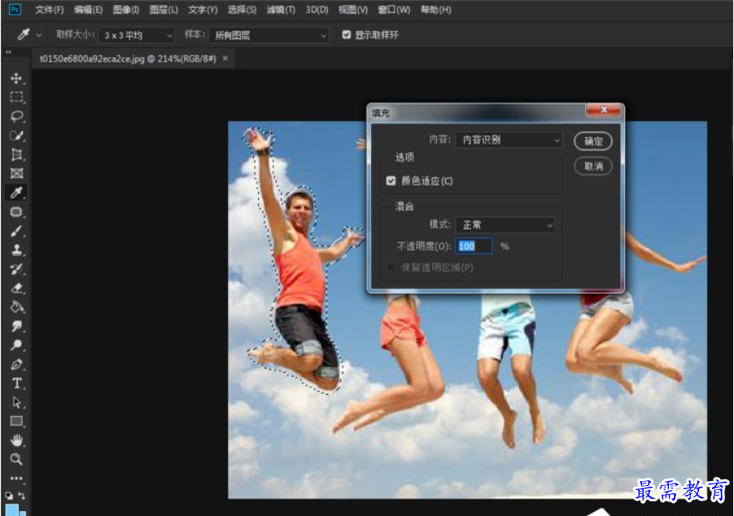Open the 文件(F) menu

pos(49,10)
